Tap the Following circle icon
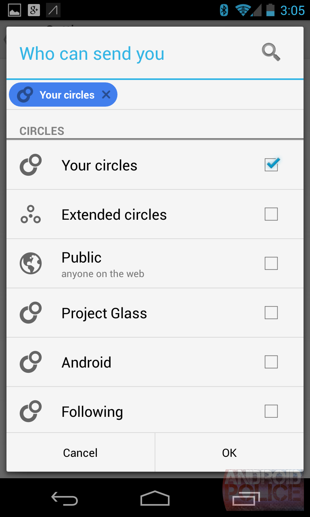Screen dimensions: 310x517 [31, 411]
